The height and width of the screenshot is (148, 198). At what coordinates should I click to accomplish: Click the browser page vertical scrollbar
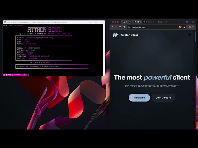195,37
